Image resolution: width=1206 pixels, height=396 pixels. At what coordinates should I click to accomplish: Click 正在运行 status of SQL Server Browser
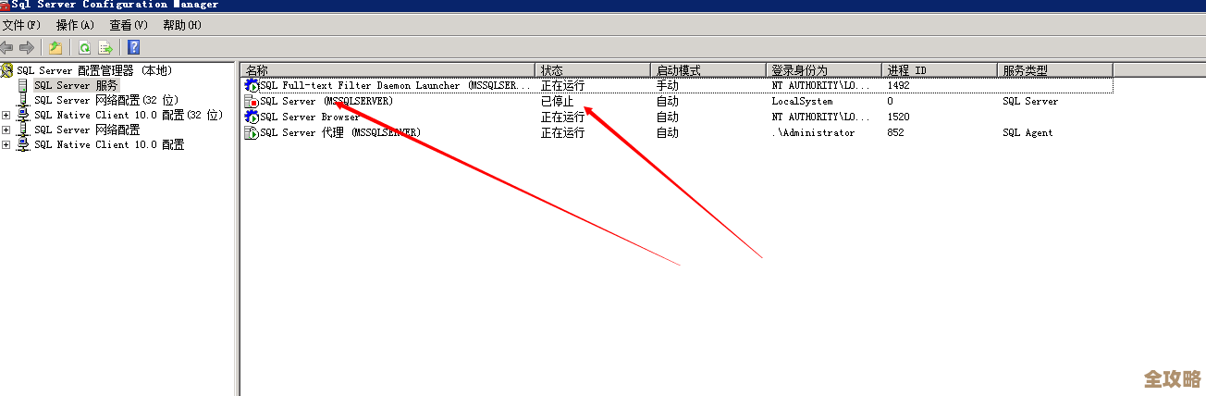click(563, 118)
